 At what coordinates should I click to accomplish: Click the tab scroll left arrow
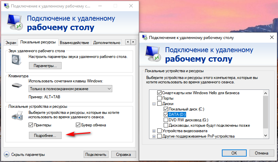click(127, 42)
